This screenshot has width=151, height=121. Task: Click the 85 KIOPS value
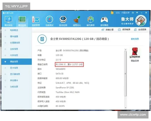tap(60, 106)
